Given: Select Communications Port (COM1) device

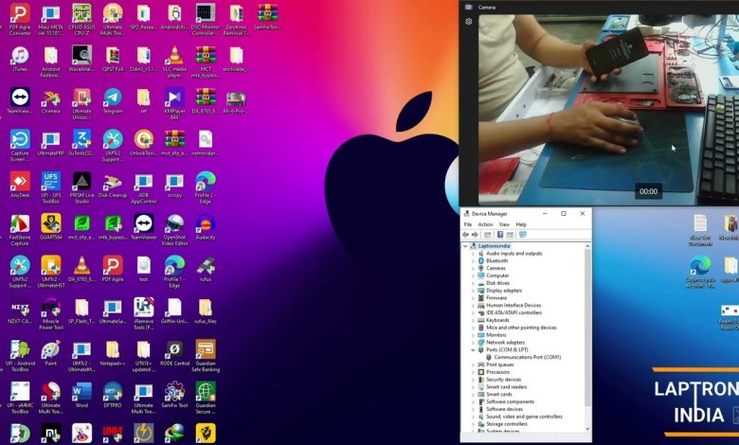Looking at the screenshot, I should tap(528, 357).
